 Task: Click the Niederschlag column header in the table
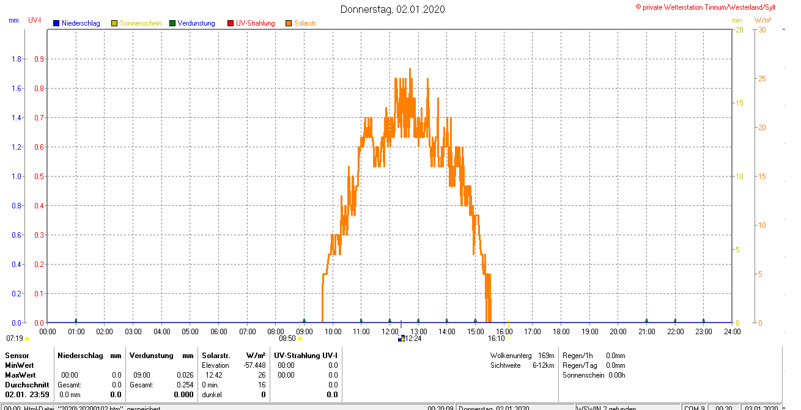coord(79,355)
